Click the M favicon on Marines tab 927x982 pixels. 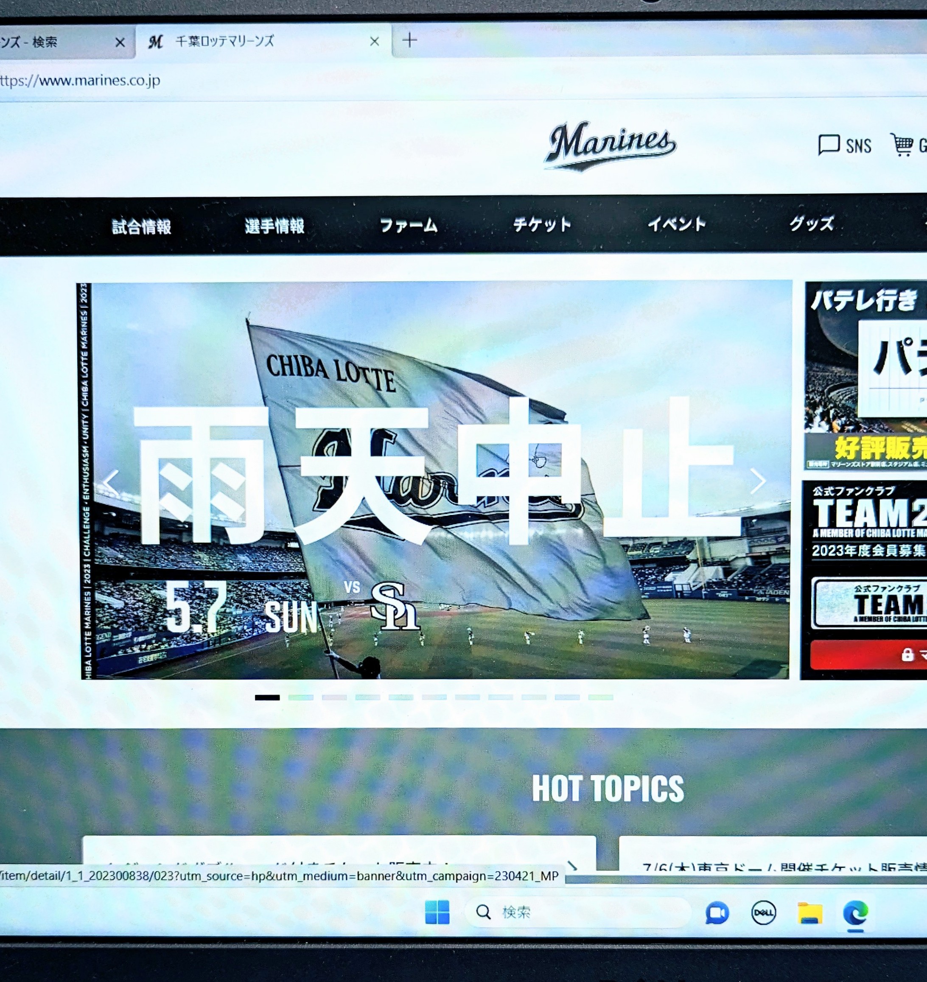(155, 42)
